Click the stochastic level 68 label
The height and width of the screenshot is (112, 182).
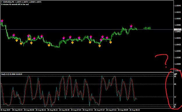(175, 84)
